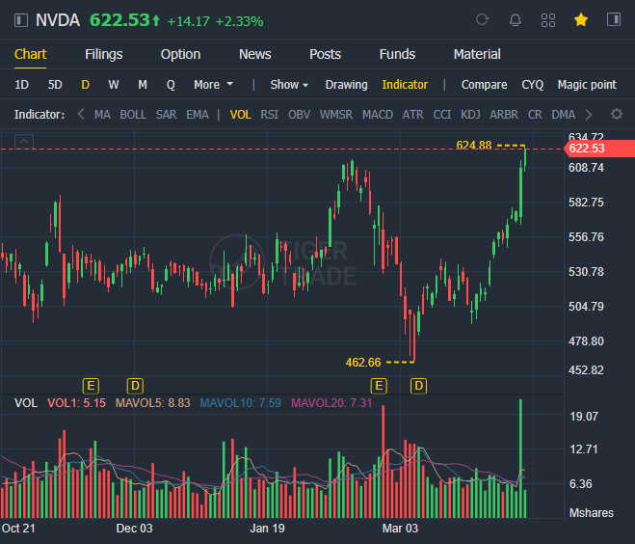Click the second D dividend marker
This screenshot has height=544, width=635.
tap(419, 386)
